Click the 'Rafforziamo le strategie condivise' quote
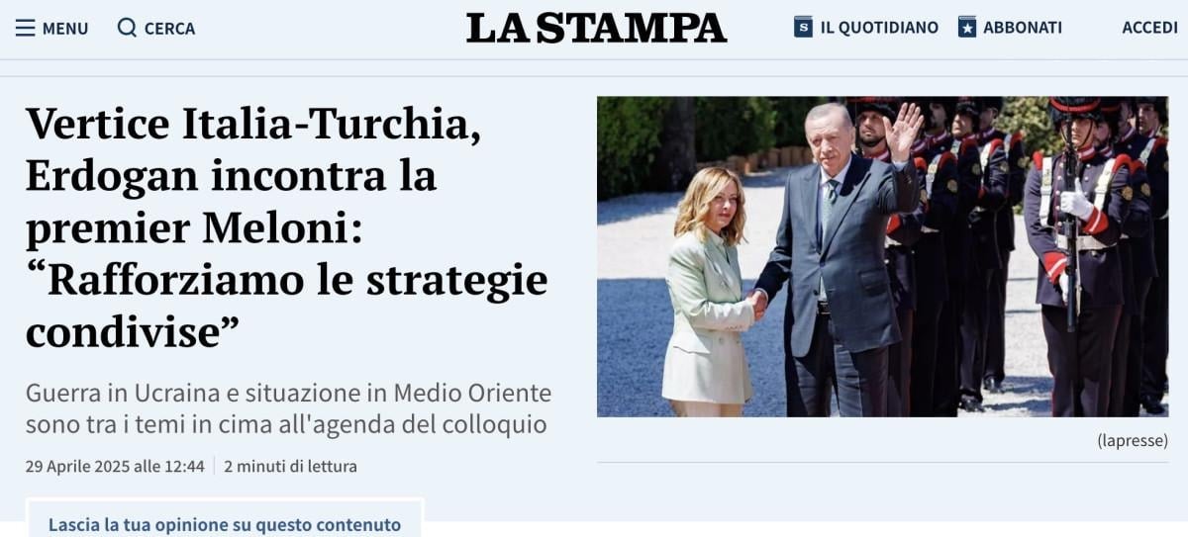The height and width of the screenshot is (537, 1188). click(287, 307)
